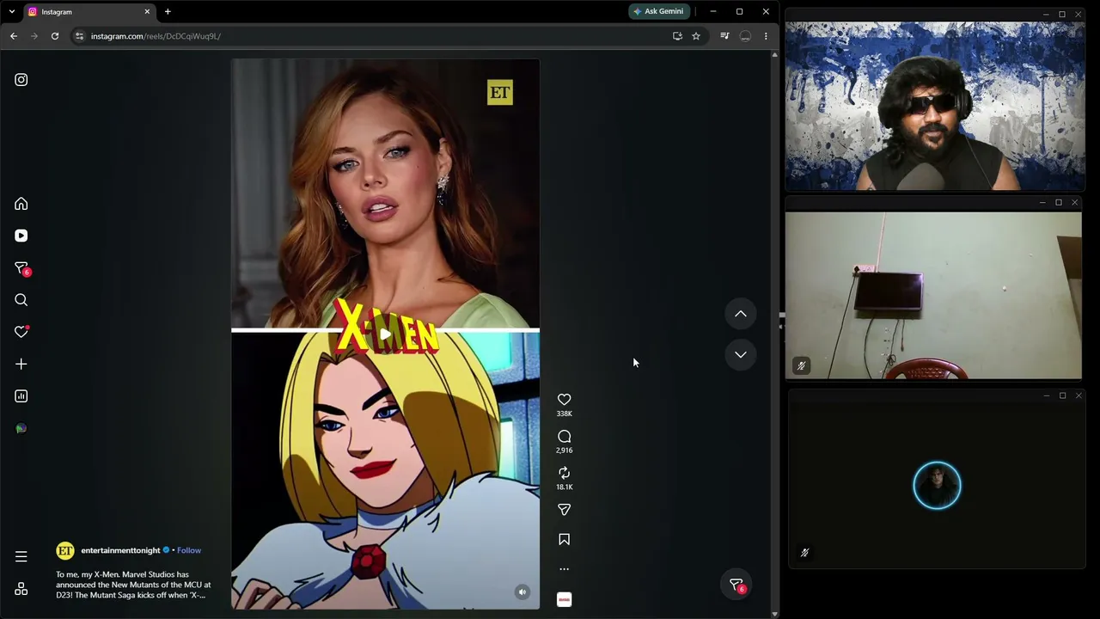Share the reel via paper plane icon
This screenshot has width=1100, height=619.
(564, 510)
